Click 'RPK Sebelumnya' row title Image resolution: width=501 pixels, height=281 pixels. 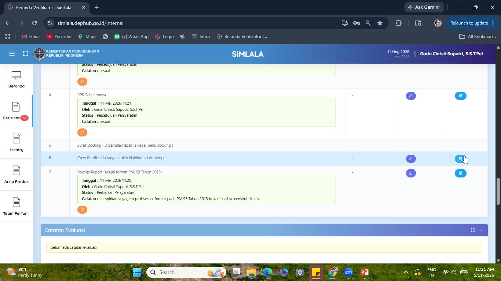[x=92, y=95]
